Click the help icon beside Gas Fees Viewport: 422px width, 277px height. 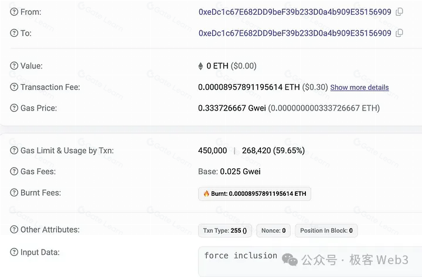pos(14,171)
